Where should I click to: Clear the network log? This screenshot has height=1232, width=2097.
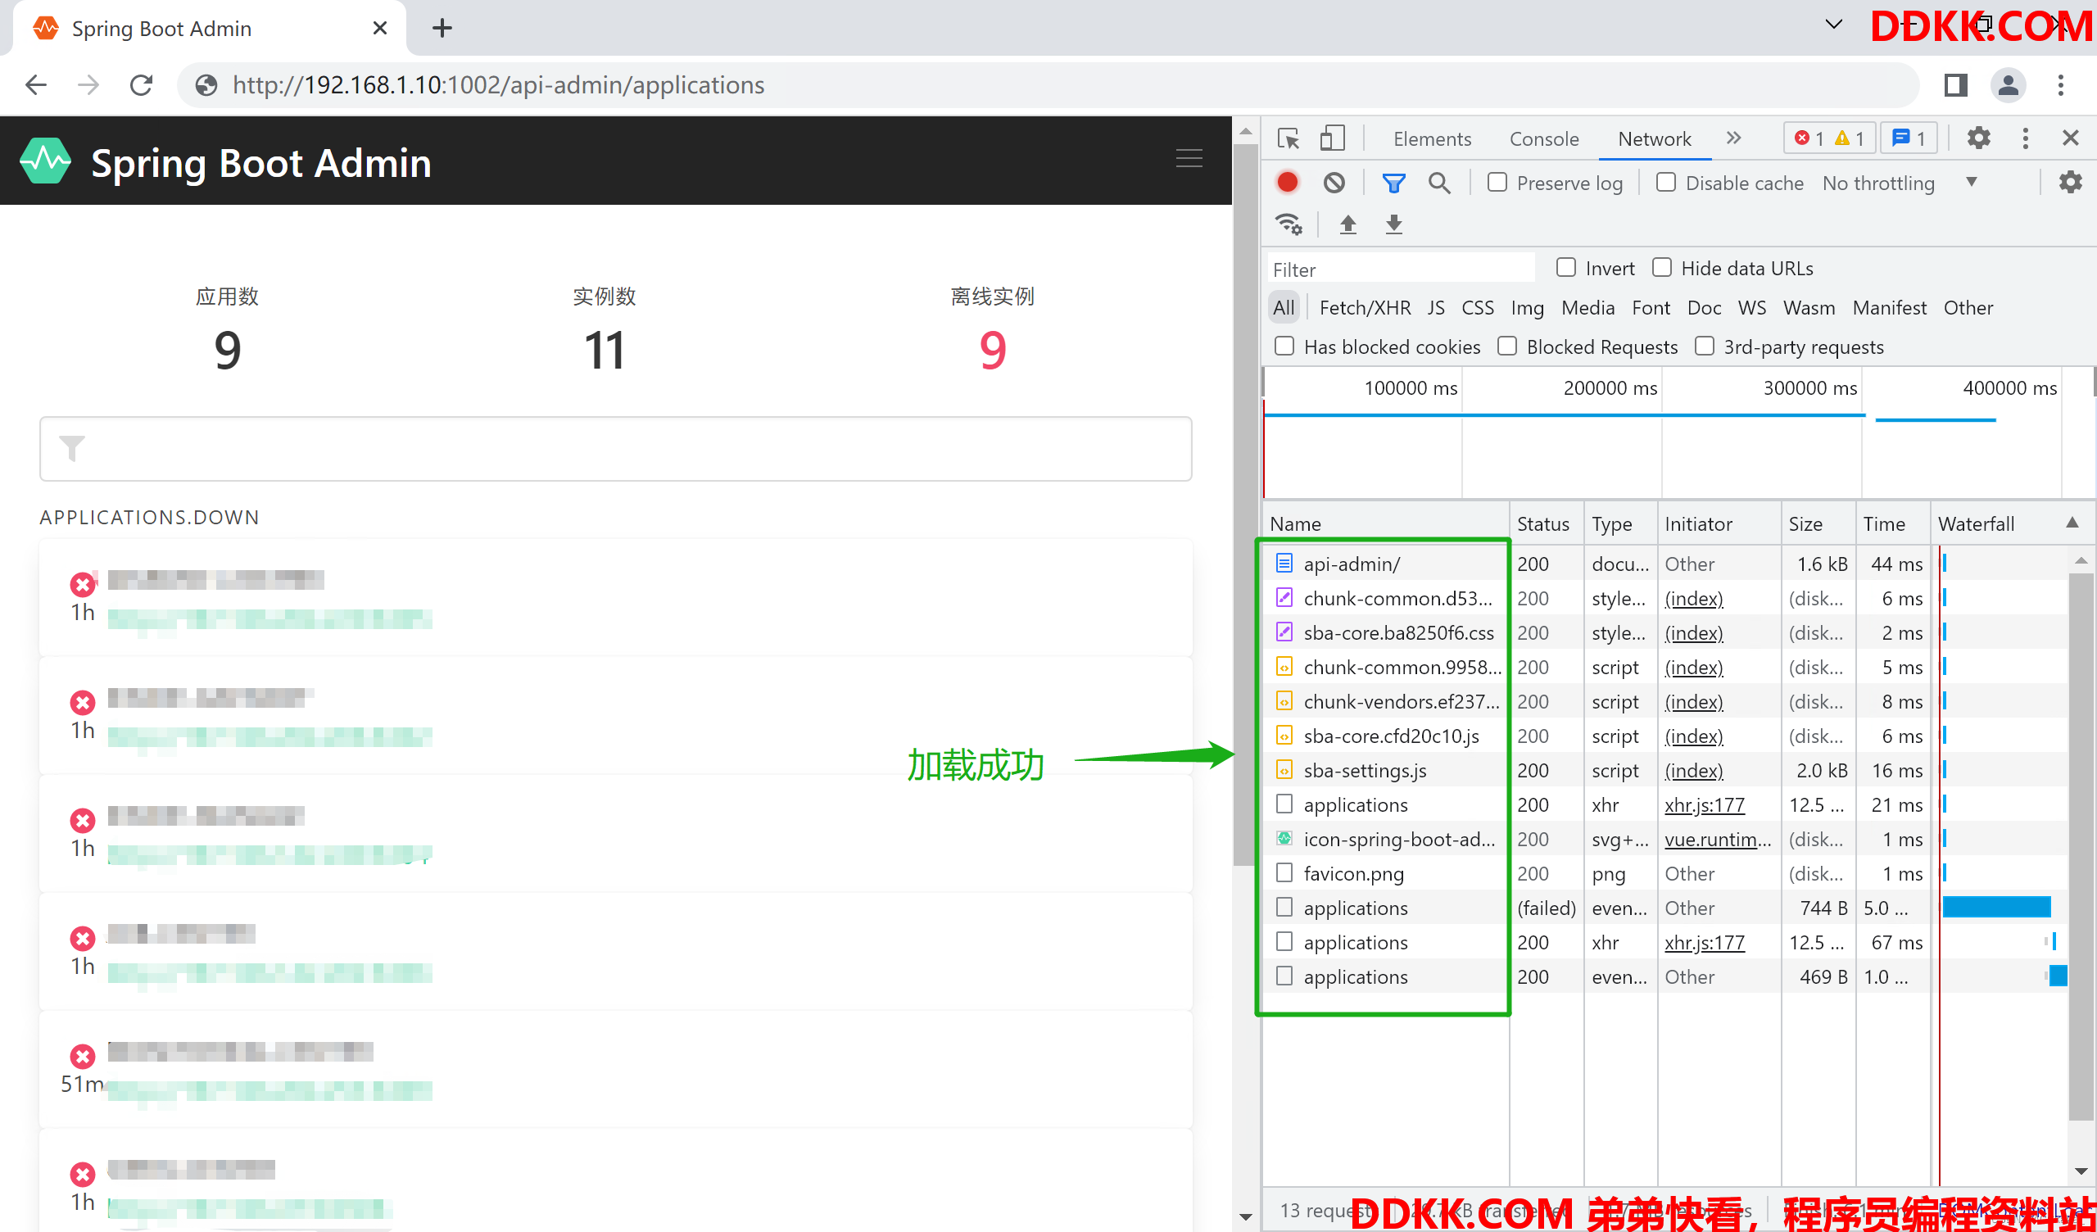pos(1334,183)
